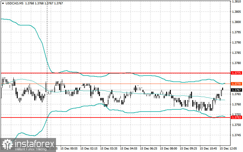Select the USDCAD,M5 symbol title

pos(14,3)
